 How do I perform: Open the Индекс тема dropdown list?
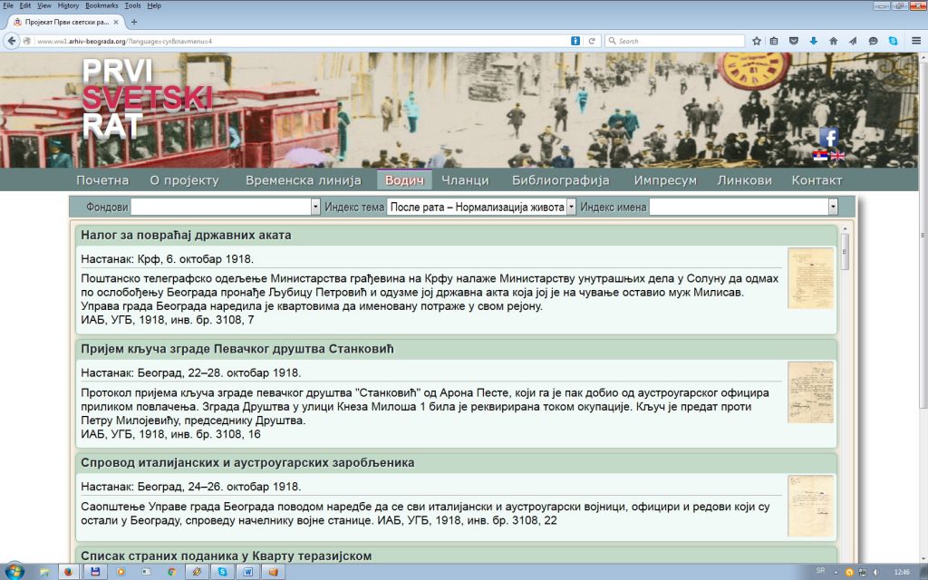[x=571, y=208]
